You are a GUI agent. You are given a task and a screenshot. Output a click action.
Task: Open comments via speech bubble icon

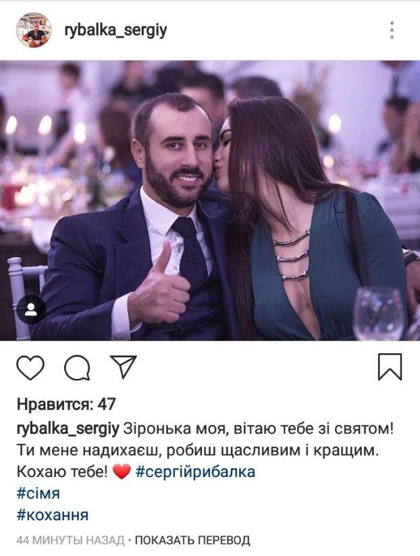click(x=77, y=368)
